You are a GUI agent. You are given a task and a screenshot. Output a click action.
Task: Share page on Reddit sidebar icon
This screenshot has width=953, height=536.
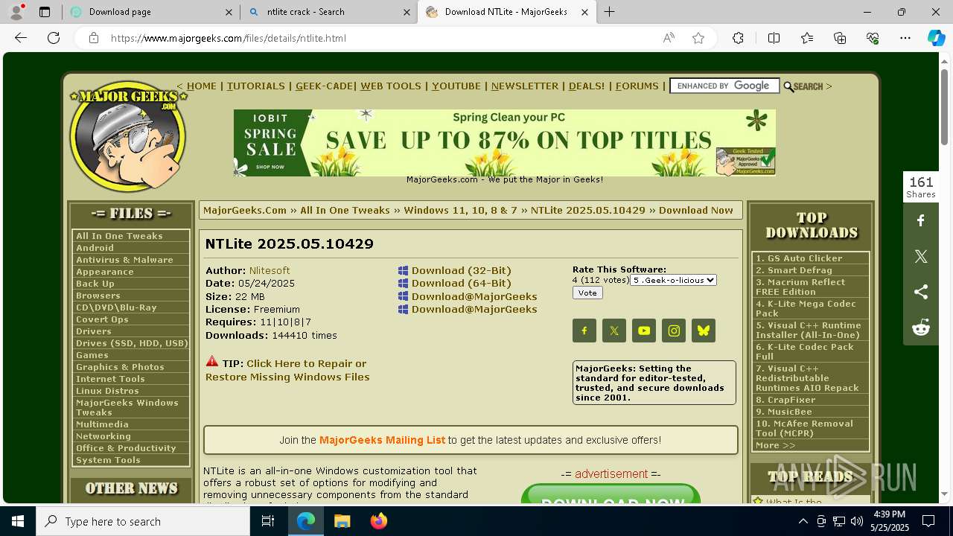click(x=921, y=328)
